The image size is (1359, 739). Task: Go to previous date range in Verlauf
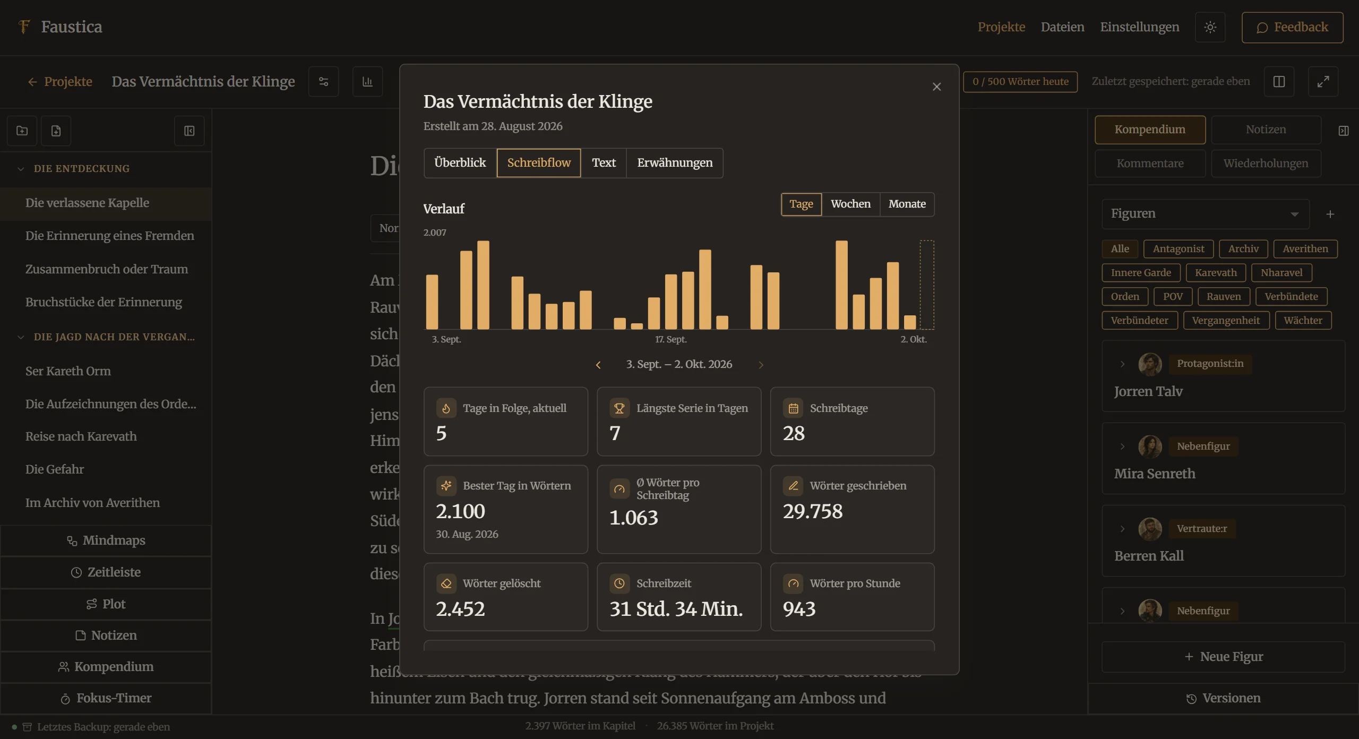point(598,365)
